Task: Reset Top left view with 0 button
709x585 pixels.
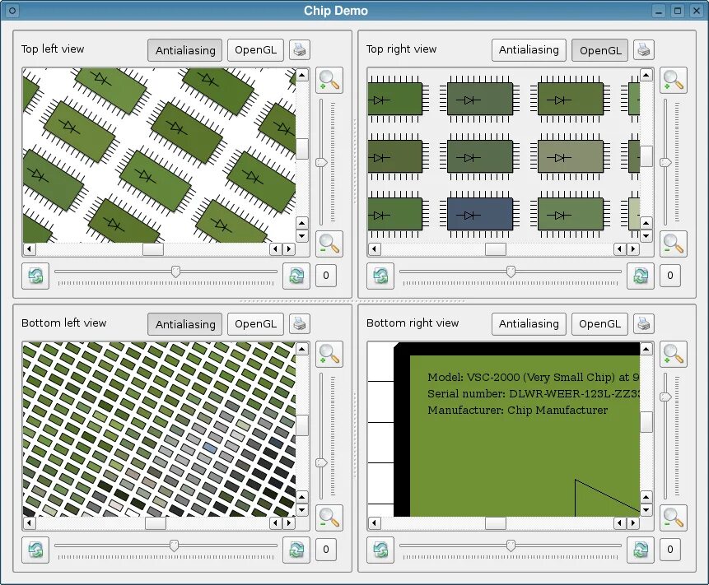Action: click(x=326, y=276)
